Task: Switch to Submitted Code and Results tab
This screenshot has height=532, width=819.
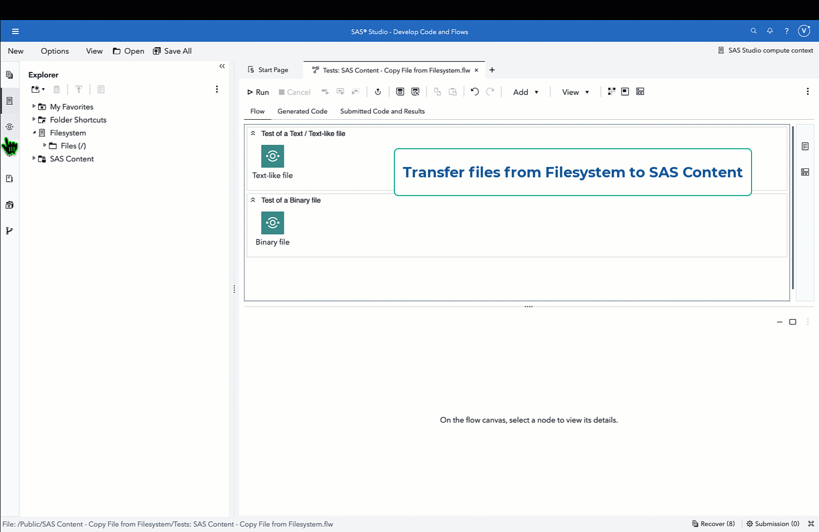Action: click(383, 111)
